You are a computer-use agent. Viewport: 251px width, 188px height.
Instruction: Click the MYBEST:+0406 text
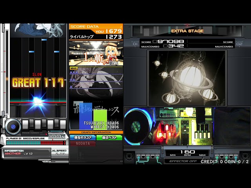click(105, 127)
